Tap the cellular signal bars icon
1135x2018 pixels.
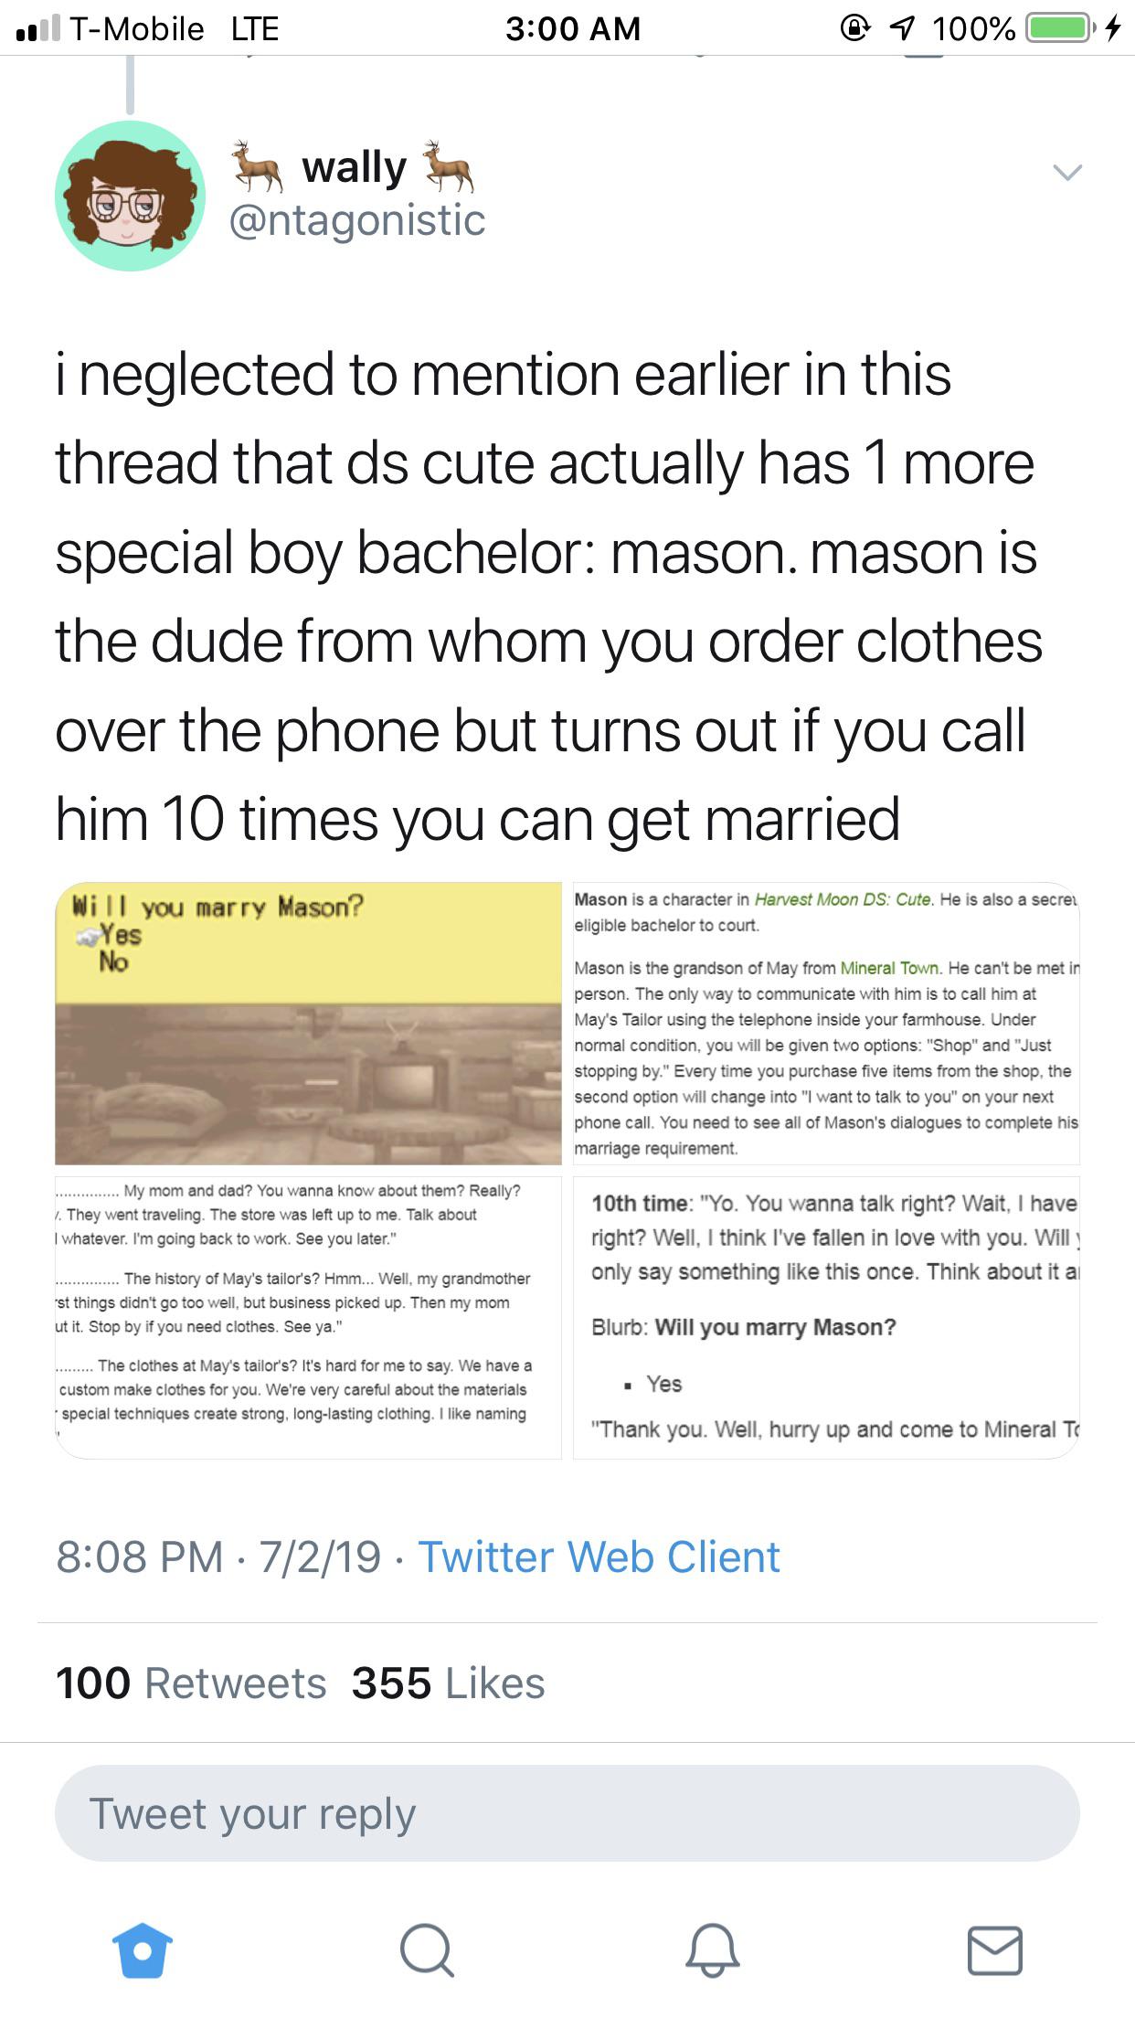(x=37, y=29)
